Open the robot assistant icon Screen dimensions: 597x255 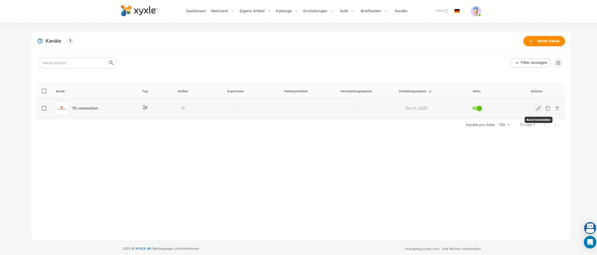590,228
